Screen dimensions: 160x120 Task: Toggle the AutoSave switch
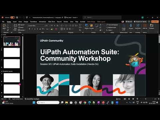[12, 17]
